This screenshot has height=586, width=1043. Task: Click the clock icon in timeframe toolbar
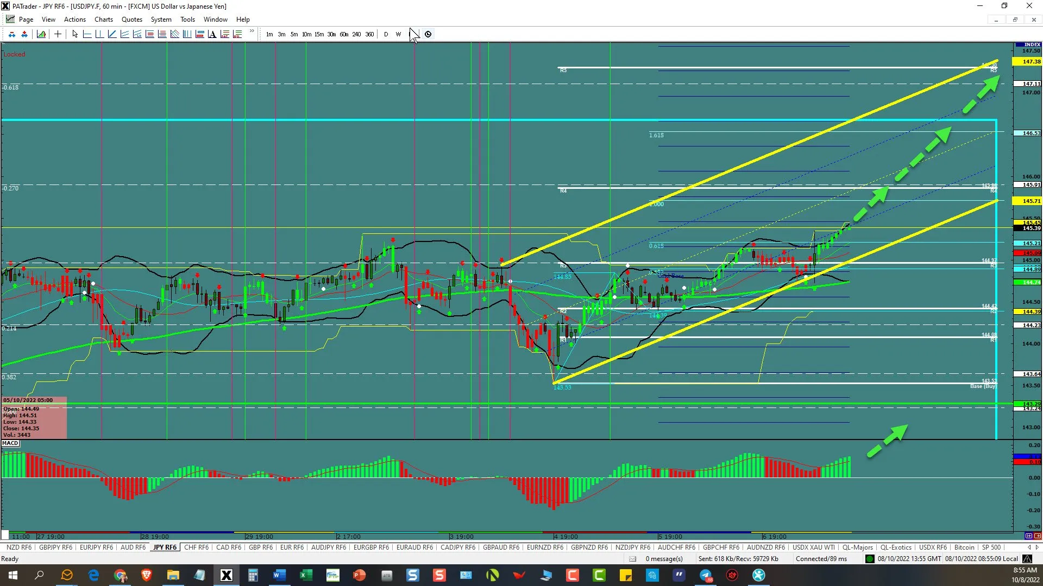point(428,34)
